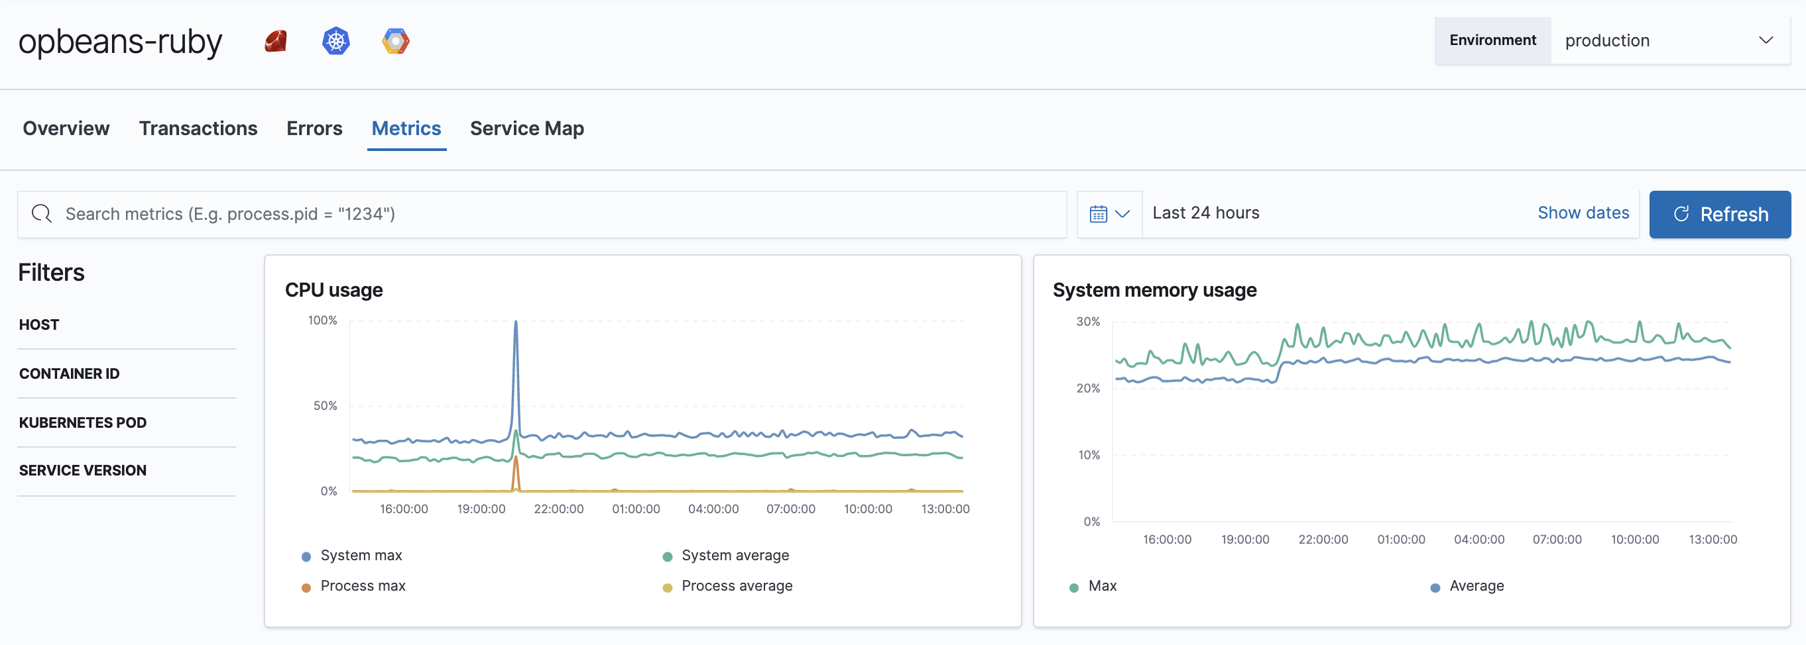The width and height of the screenshot is (1806, 645).
Task: Open the calendar date picker icon
Action: (x=1099, y=213)
